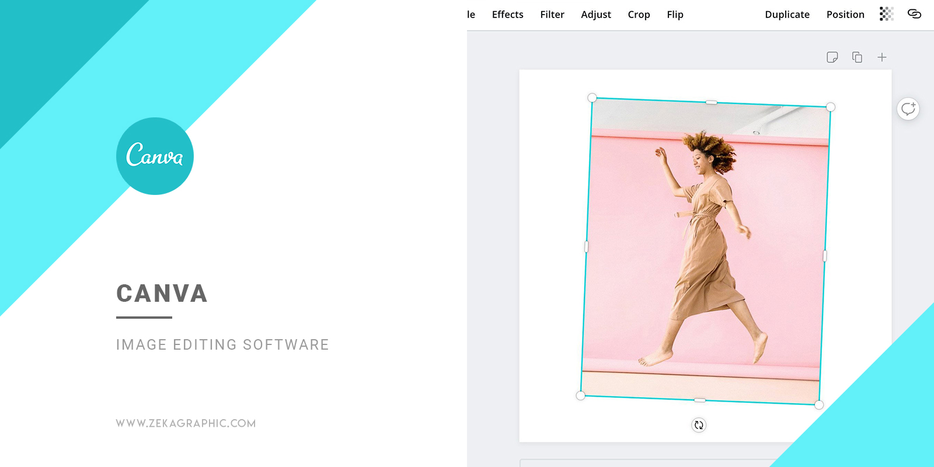Click the IMAGE EDITING SOFTWARE subtitle
This screenshot has height=467, width=934.
click(x=222, y=345)
